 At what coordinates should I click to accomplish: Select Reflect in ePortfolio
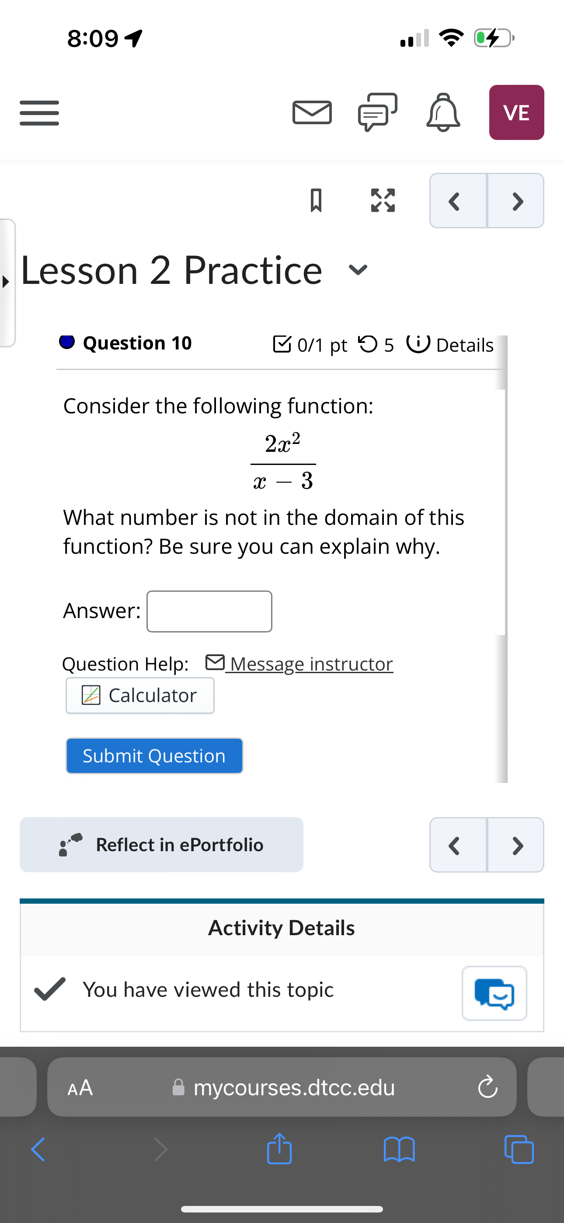[161, 845]
